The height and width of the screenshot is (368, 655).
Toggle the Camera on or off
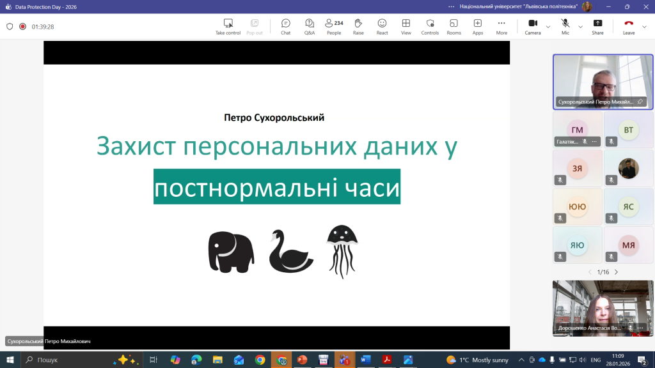click(x=532, y=26)
